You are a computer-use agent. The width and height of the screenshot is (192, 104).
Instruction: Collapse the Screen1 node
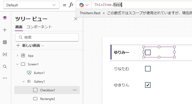17,64
